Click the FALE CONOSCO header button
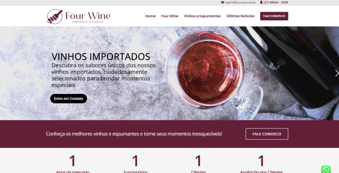 [x=274, y=16]
